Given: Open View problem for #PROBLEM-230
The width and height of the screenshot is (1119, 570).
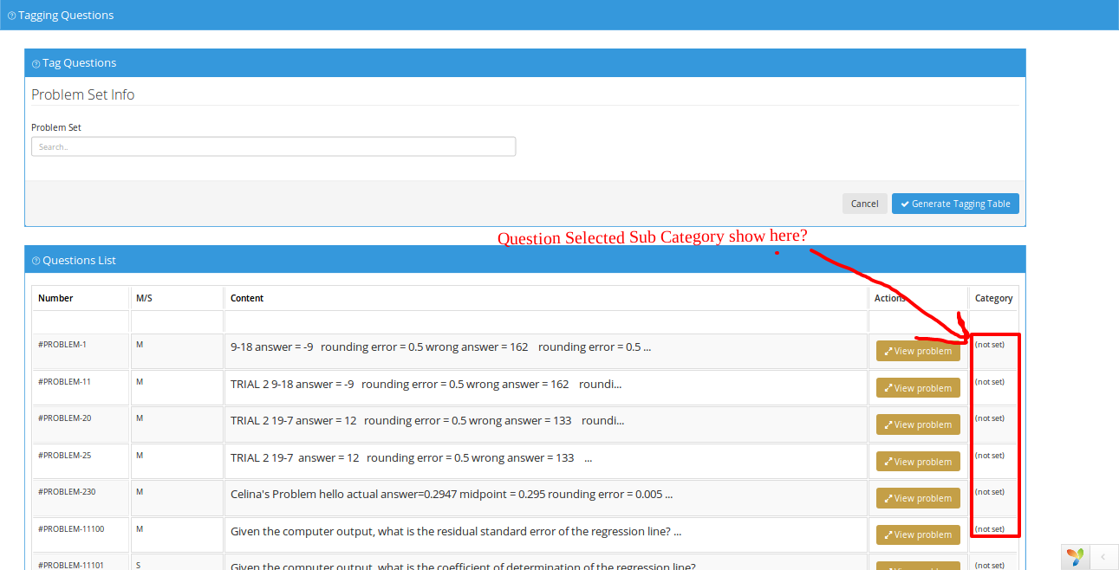Looking at the screenshot, I should [918, 498].
